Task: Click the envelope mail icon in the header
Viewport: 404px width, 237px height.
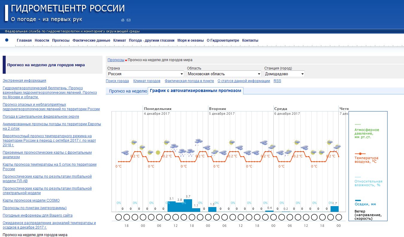Action: pyautogui.click(x=129, y=20)
